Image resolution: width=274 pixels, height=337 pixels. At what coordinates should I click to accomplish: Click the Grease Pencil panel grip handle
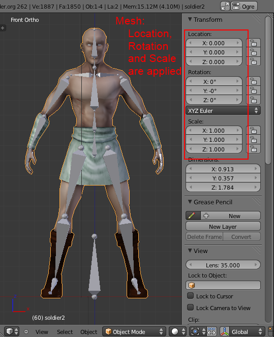[256, 202]
